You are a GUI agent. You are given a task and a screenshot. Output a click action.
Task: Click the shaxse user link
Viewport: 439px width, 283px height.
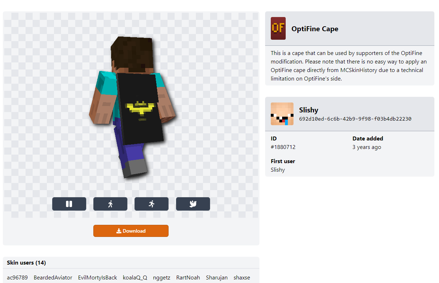pyautogui.click(x=242, y=277)
